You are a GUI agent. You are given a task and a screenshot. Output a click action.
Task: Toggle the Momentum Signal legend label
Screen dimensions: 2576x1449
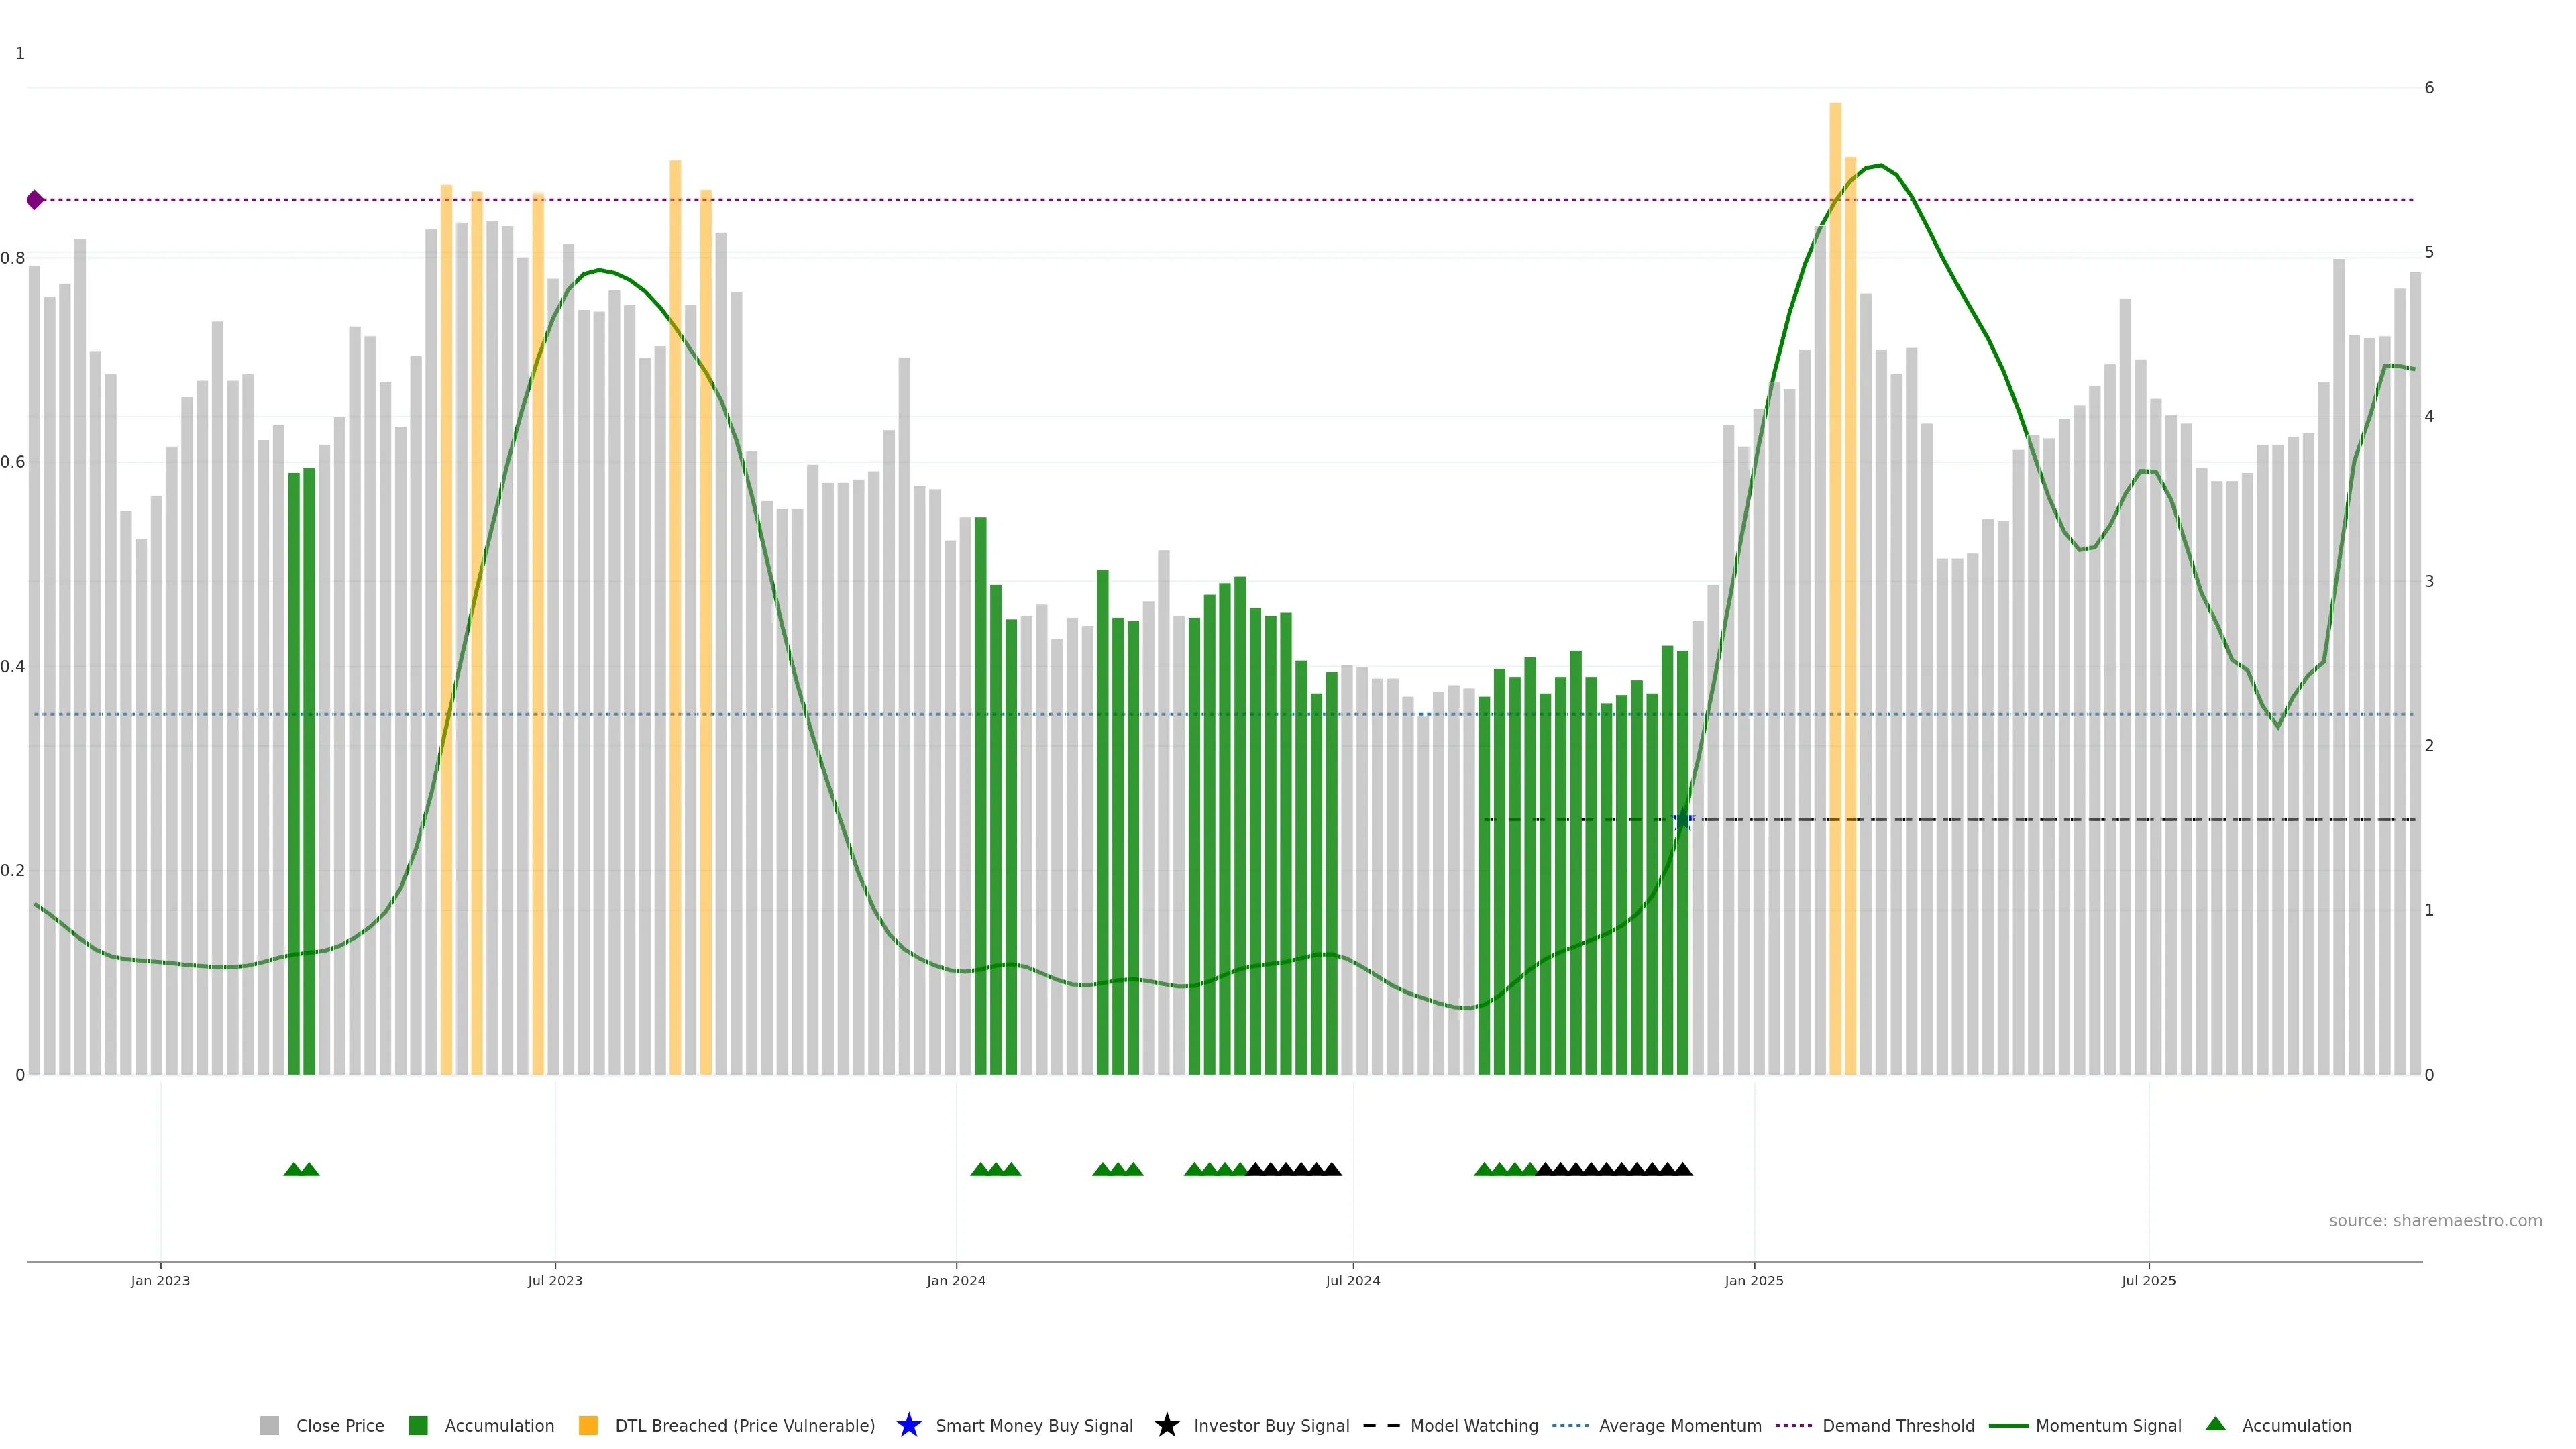pos(2108,1426)
